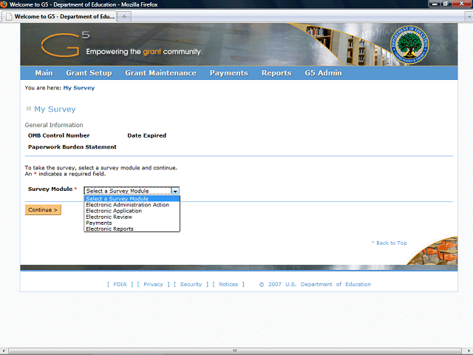Image resolution: width=473 pixels, height=355 pixels.
Task: Open the Security footer link
Action: coord(191,284)
